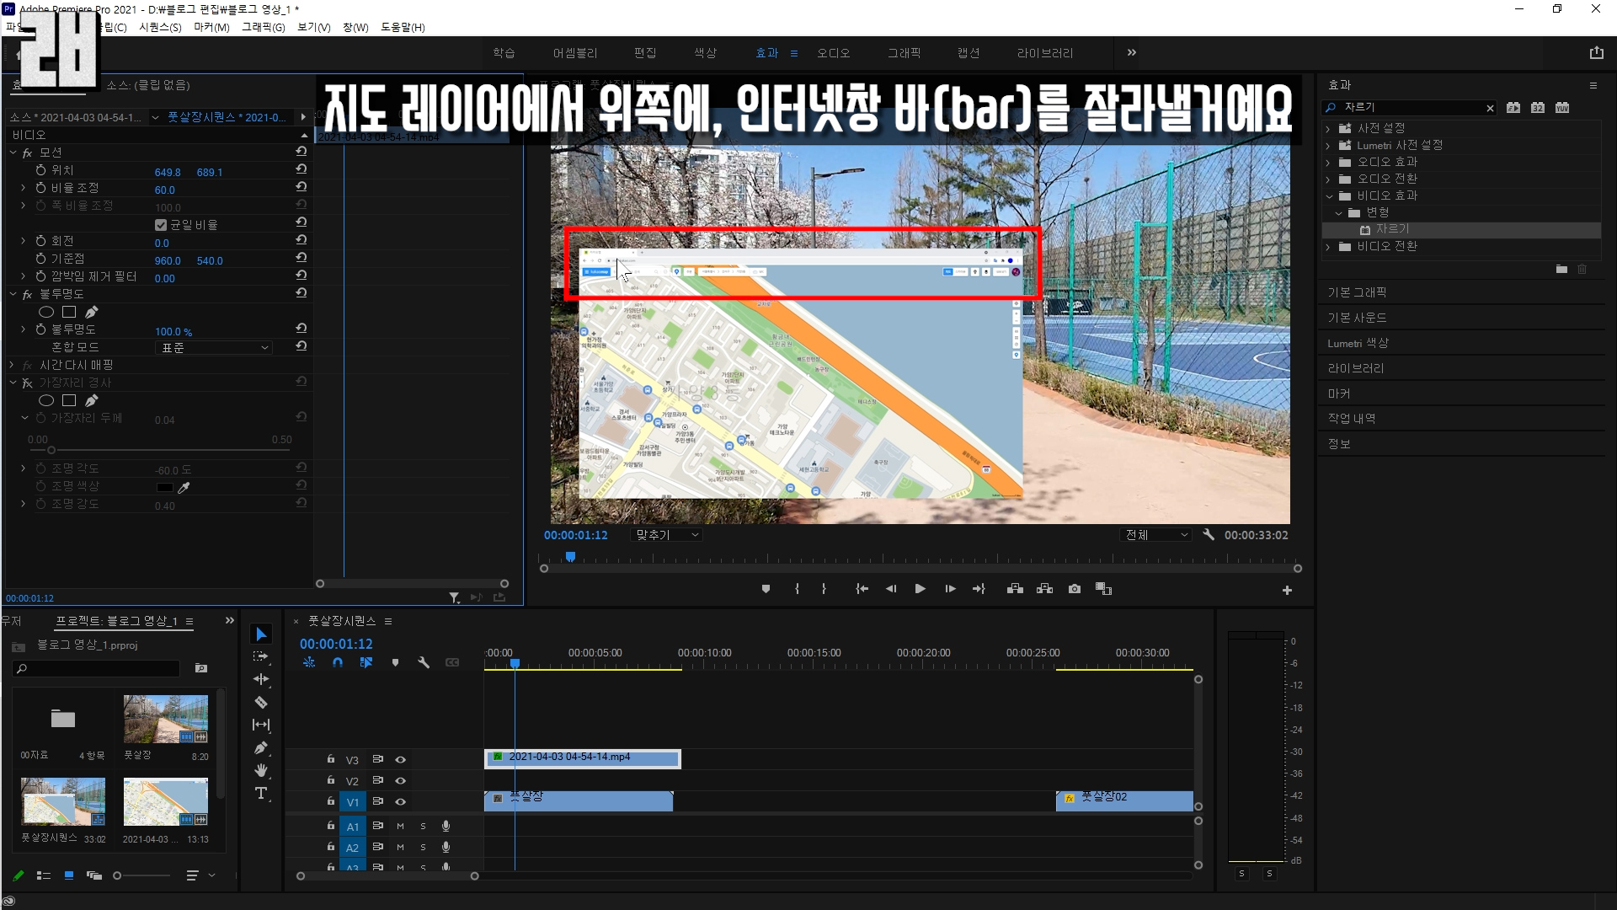The image size is (1617, 910).
Task: Hide the V3 track output eye
Action: coord(401,759)
